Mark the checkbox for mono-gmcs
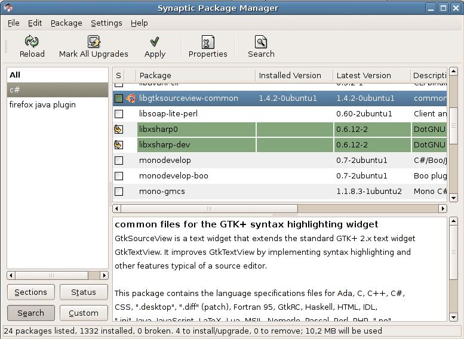The height and width of the screenshot is (339, 464). click(x=119, y=192)
